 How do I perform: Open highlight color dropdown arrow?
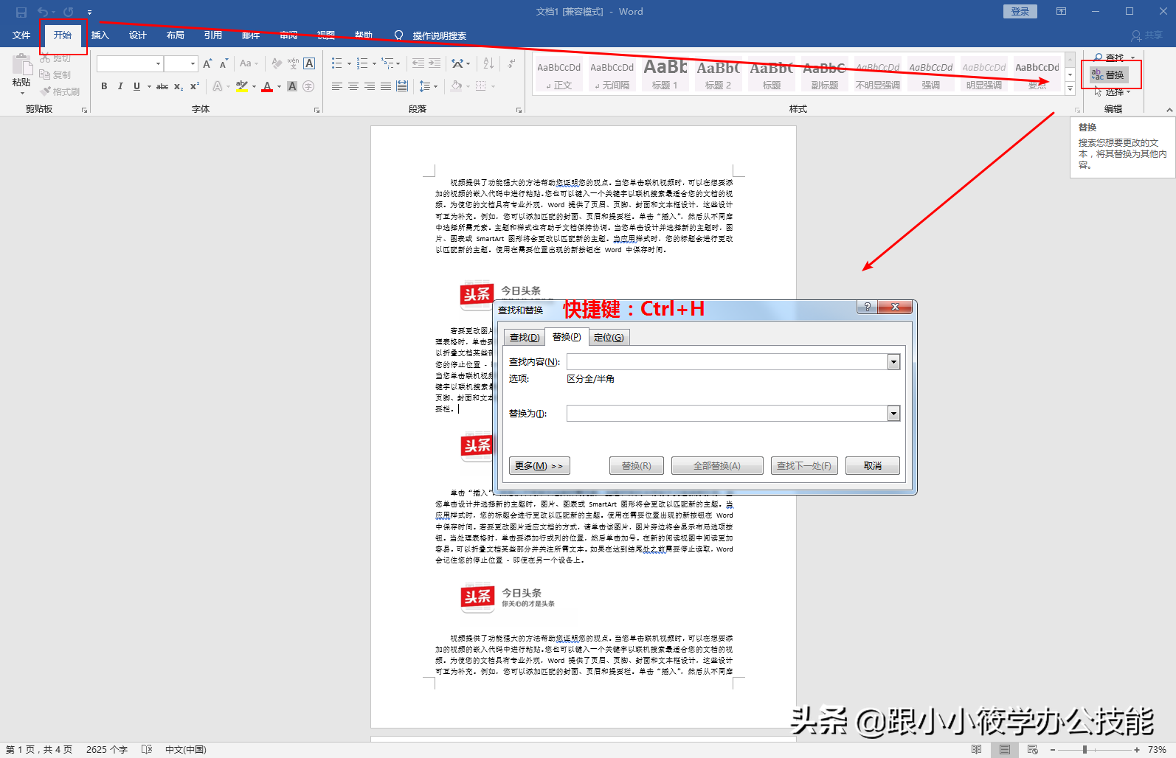click(x=254, y=86)
